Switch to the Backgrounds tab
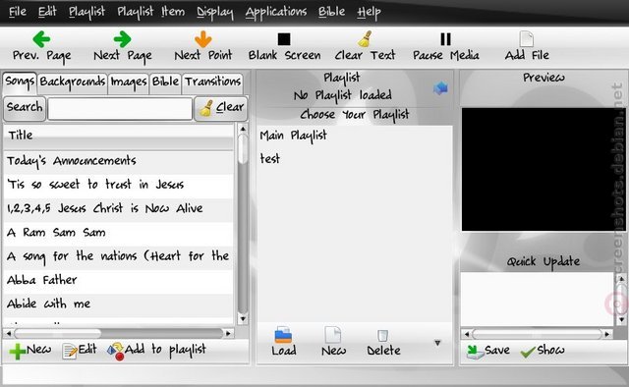 [72, 83]
